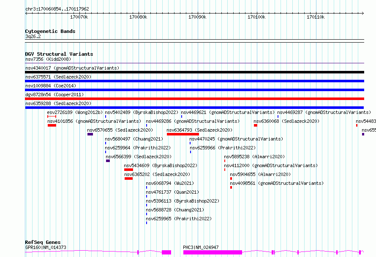Select the nsv4101856 red variant block
The image size is (376, 257).
point(52,125)
